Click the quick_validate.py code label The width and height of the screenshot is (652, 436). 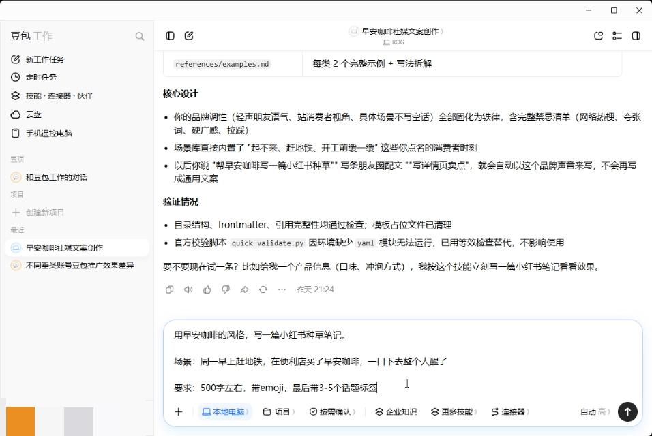pyautogui.click(x=267, y=243)
